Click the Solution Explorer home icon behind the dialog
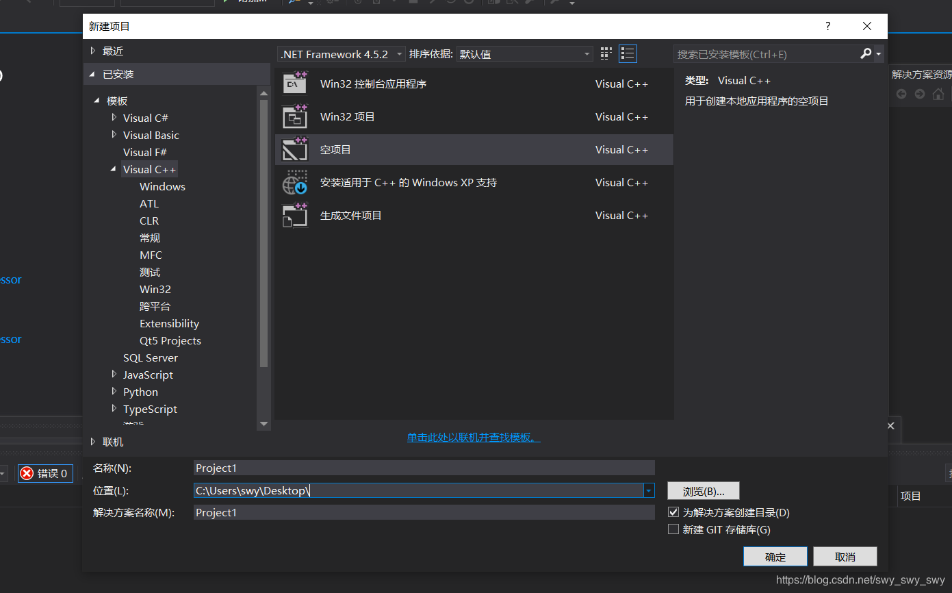952x593 pixels. pos(938,94)
